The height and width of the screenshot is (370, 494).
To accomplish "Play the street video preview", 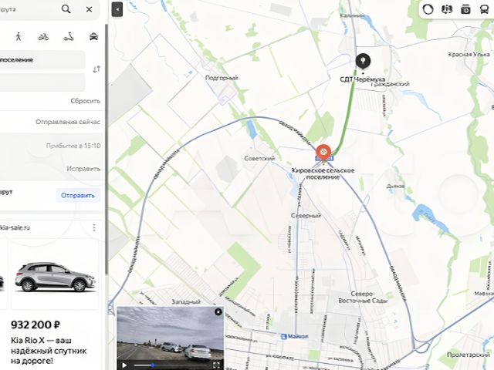I will click(x=124, y=365).
